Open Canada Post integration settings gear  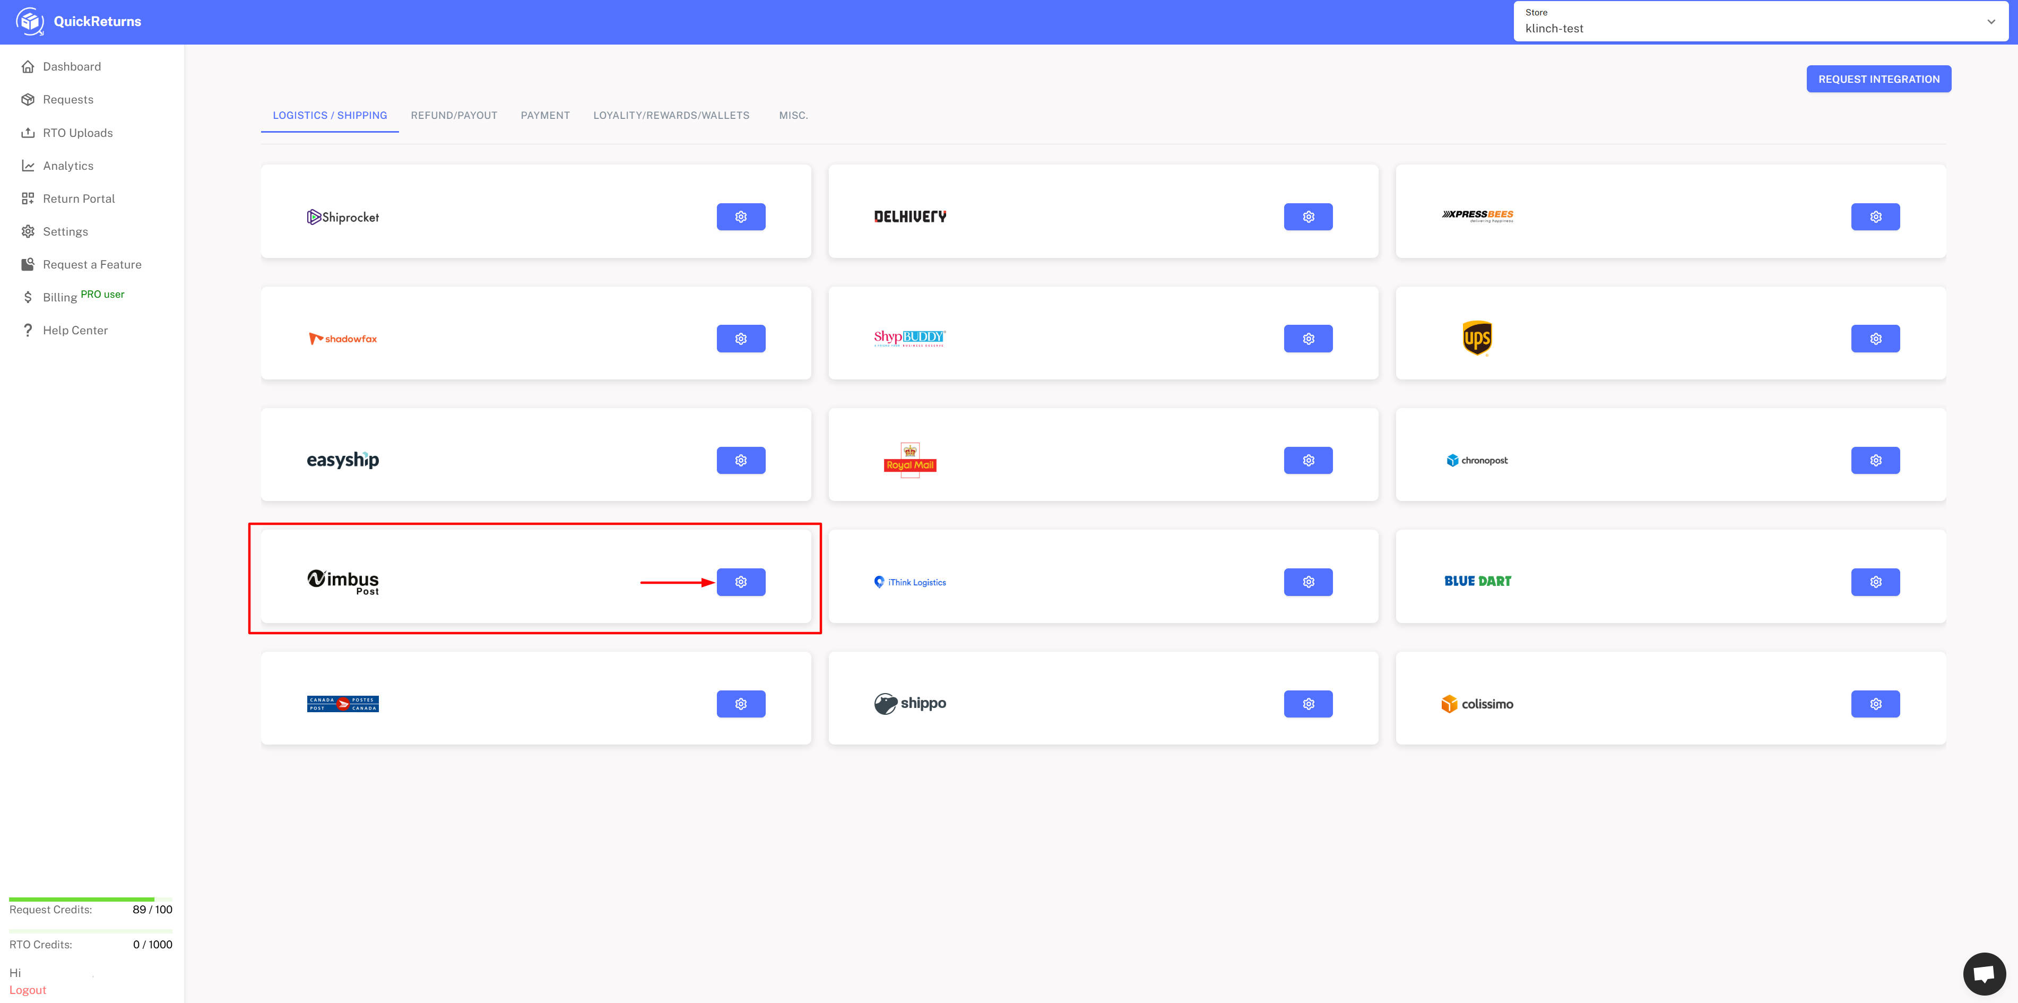(740, 704)
